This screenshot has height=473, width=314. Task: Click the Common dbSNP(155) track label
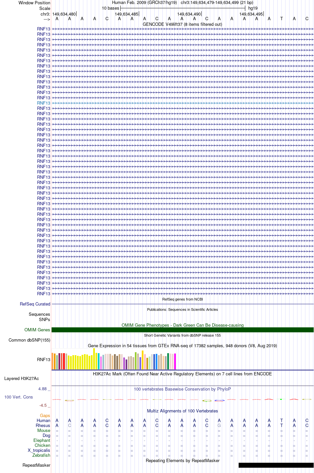tap(29, 340)
